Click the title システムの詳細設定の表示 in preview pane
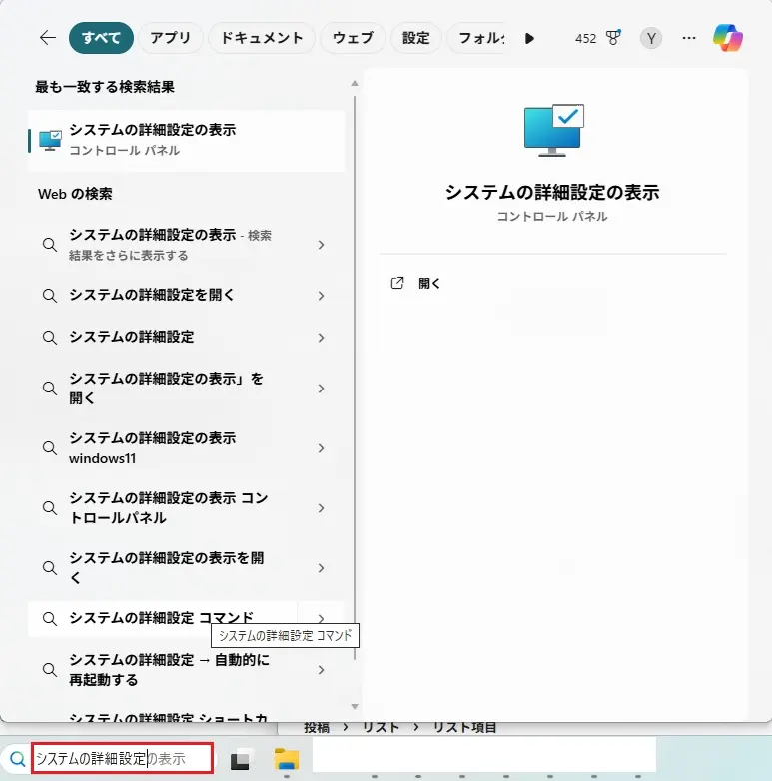The image size is (772, 781). coord(552,192)
